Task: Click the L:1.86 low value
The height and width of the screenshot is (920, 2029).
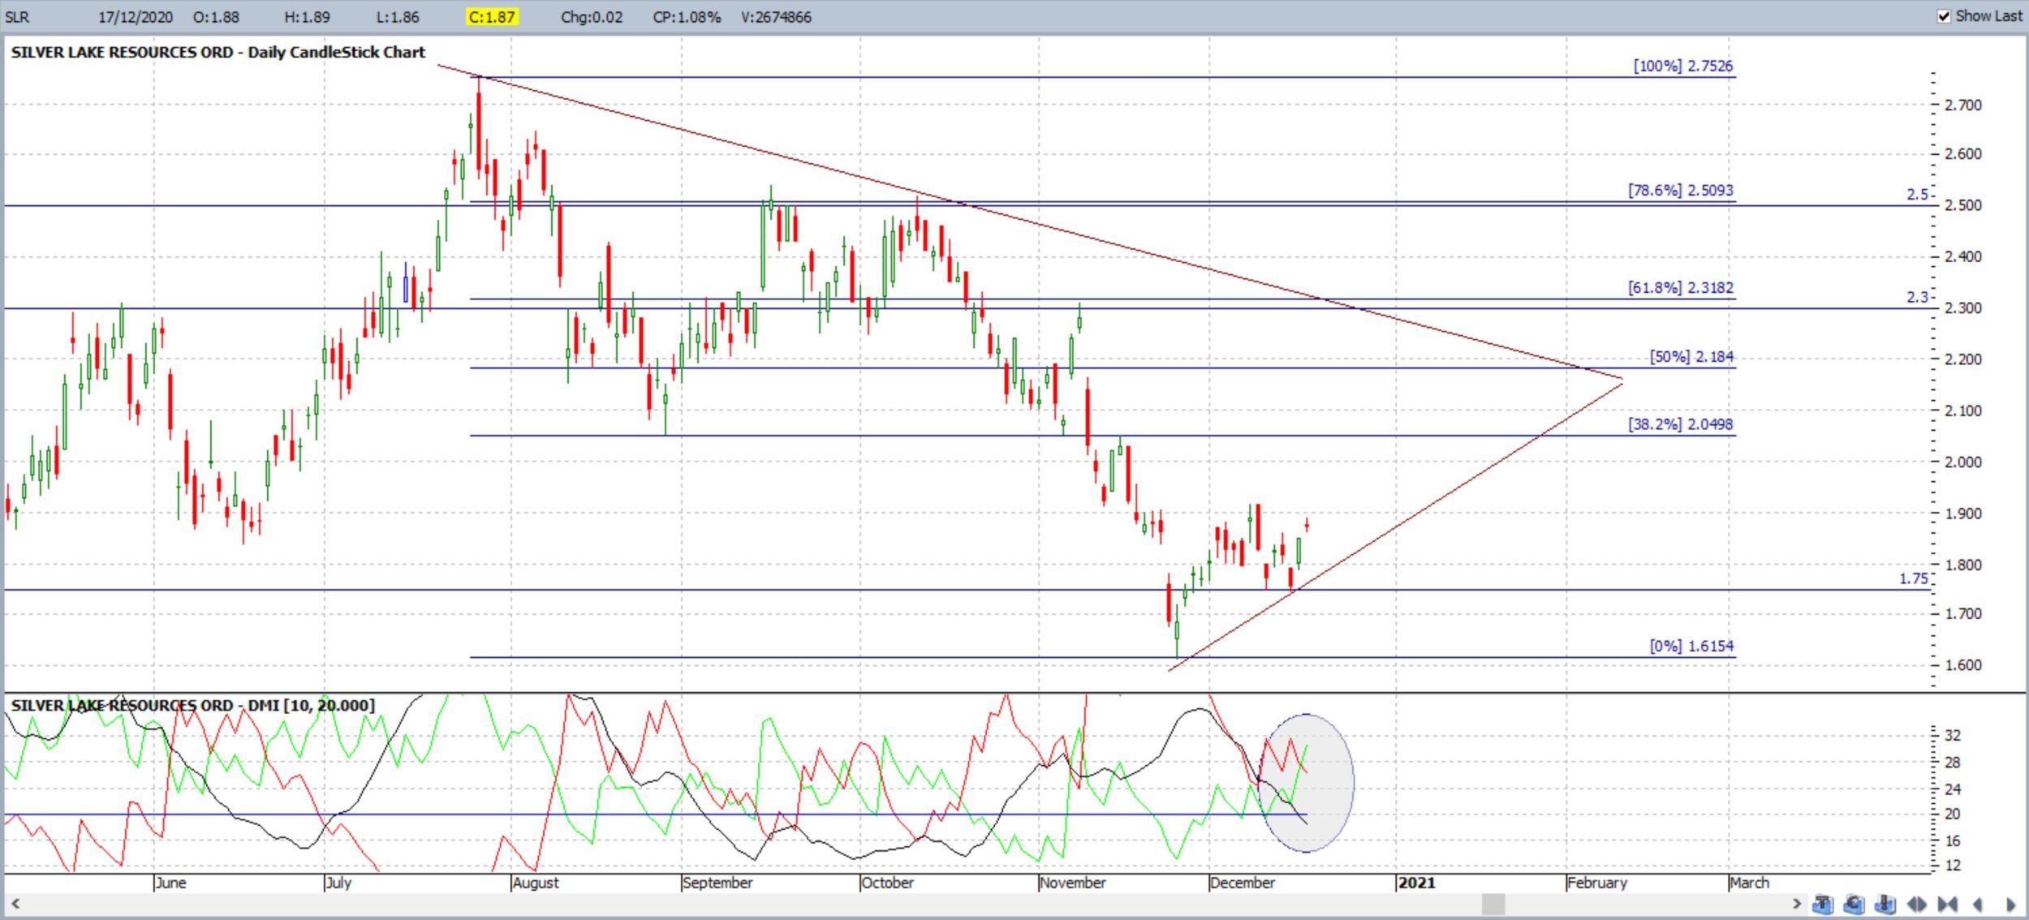Action: (x=396, y=17)
